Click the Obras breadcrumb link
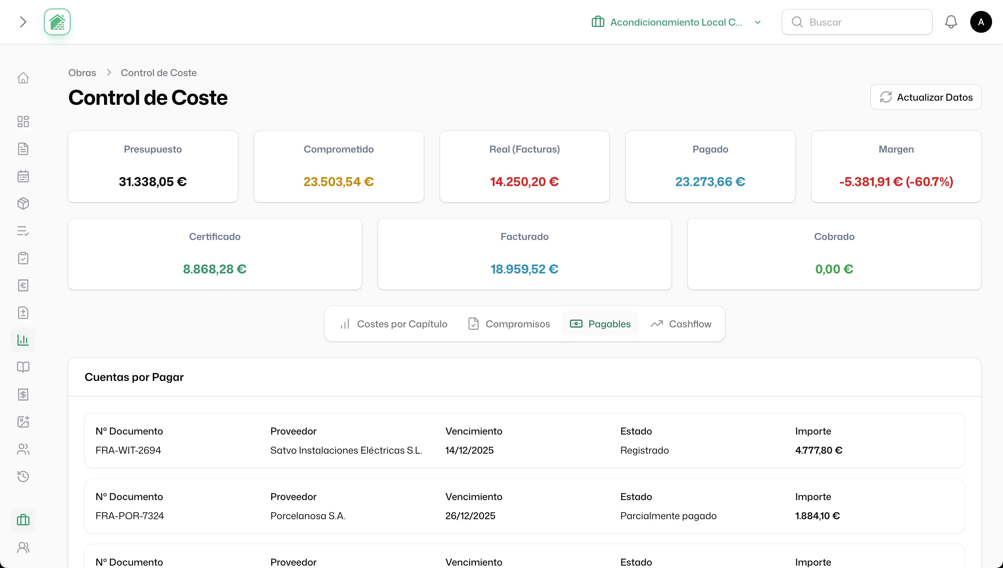The image size is (1003, 568). pyautogui.click(x=82, y=73)
